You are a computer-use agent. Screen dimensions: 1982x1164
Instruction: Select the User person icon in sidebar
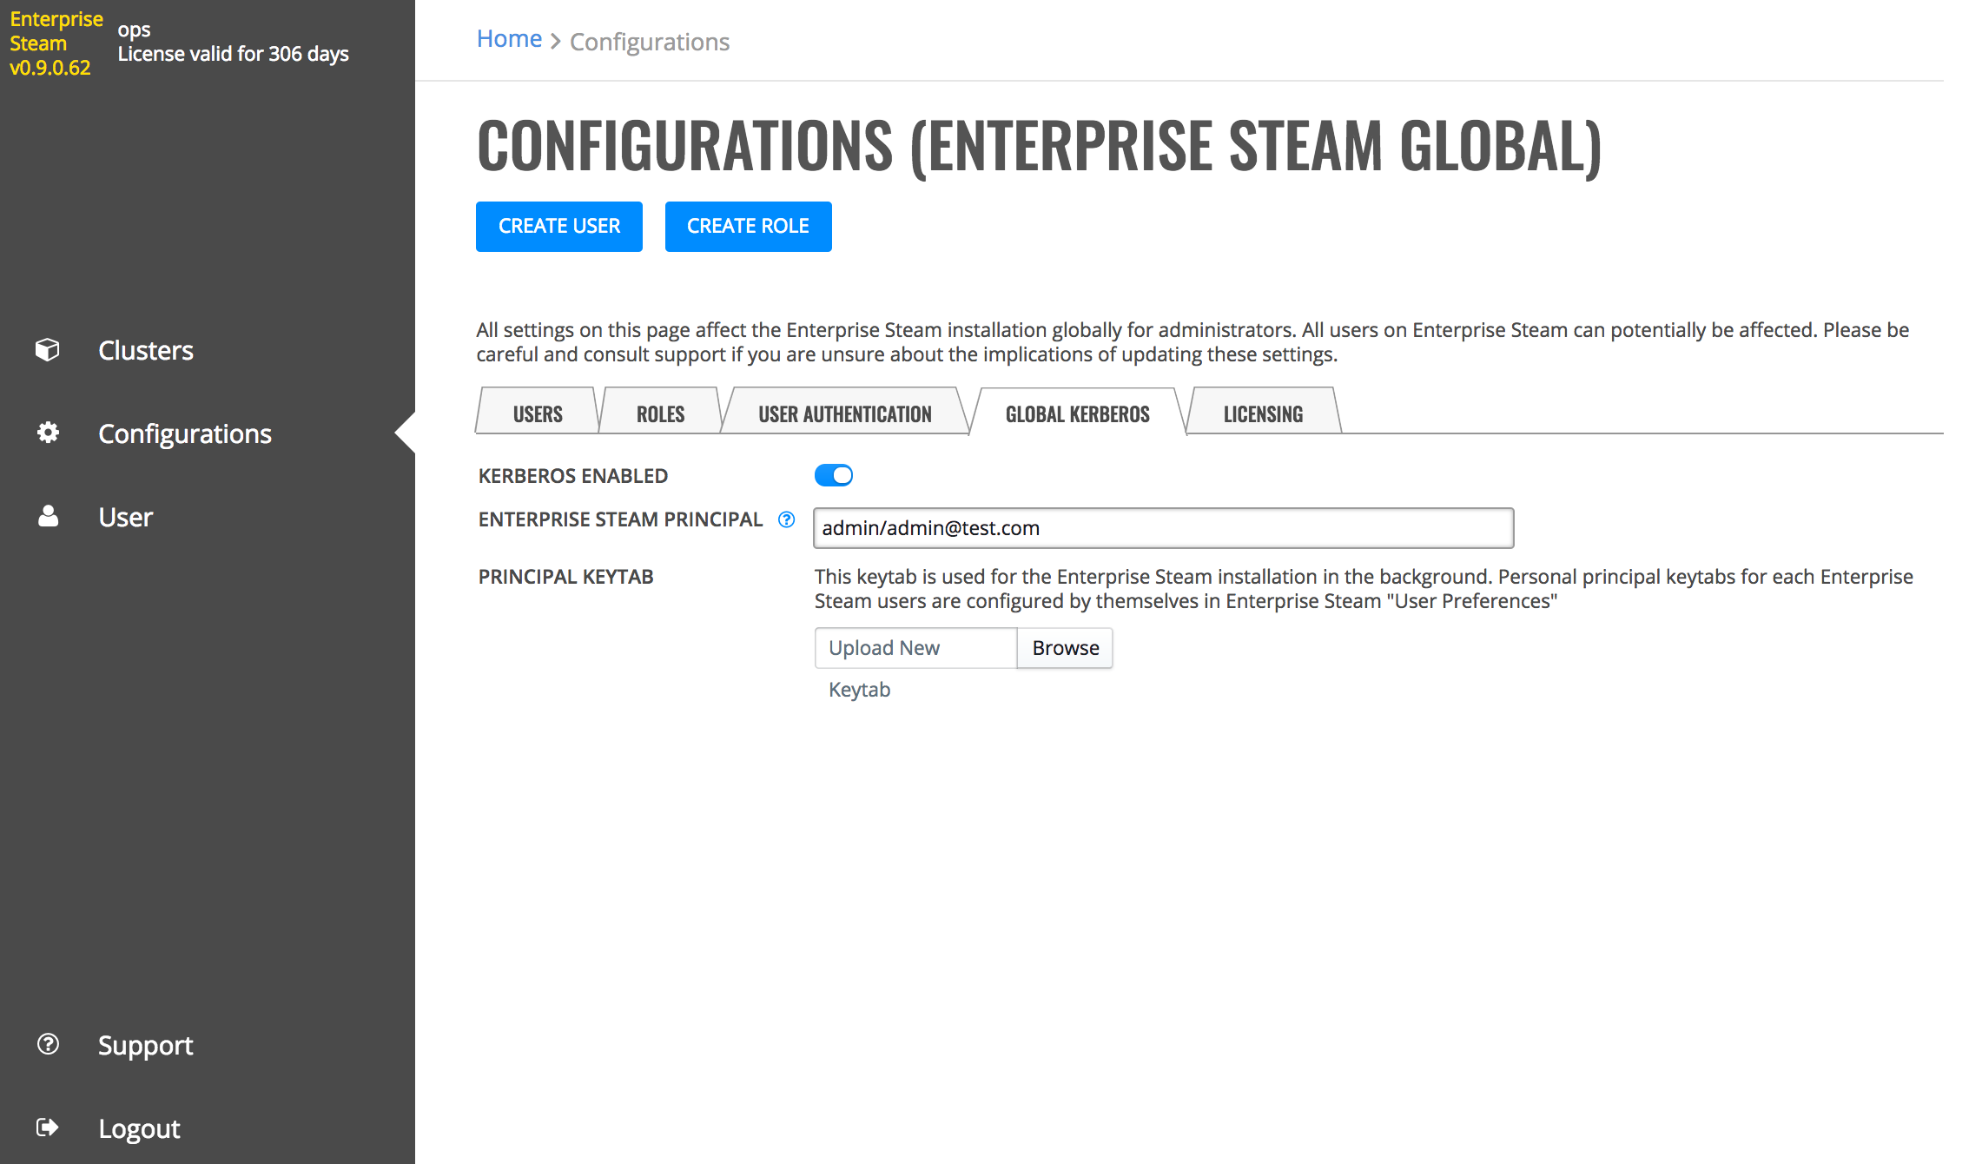coord(48,516)
